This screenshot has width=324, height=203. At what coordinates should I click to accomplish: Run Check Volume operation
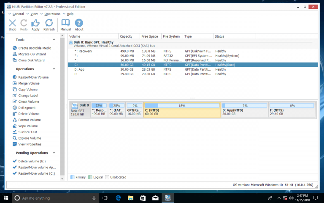(26, 101)
